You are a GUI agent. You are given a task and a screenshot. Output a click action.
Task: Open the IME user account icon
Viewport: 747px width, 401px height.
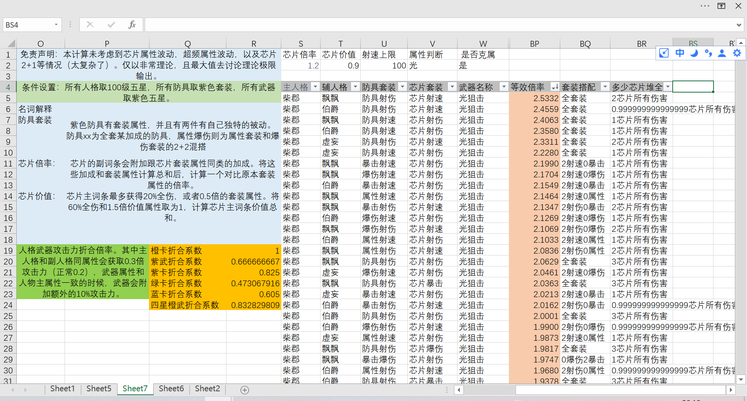[722, 53]
